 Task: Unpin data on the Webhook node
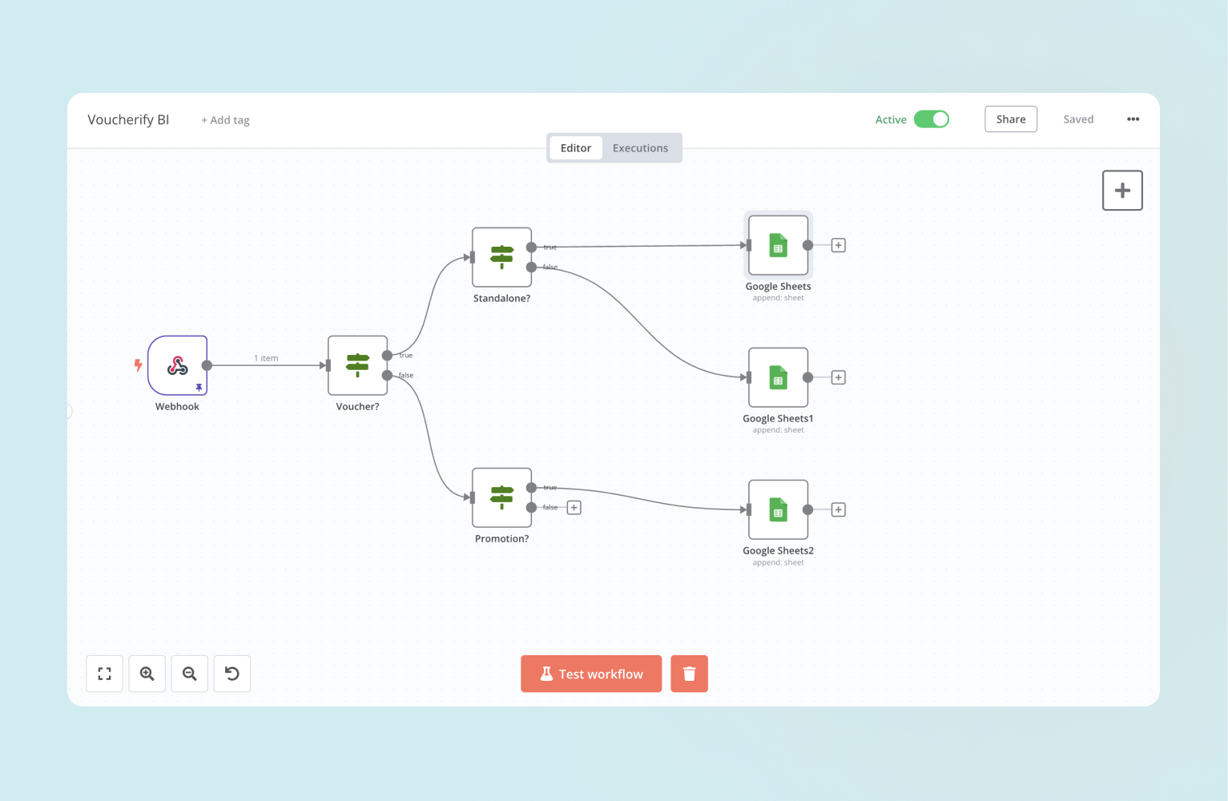[x=199, y=388]
